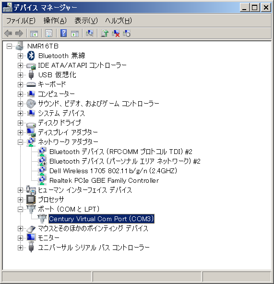Close the デバイス マネージャー window
This screenshot has height=284, width=274.
point(266,8)
